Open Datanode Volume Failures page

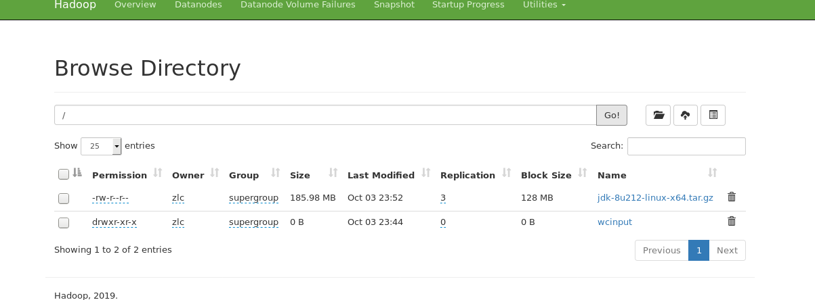point(298,5)
